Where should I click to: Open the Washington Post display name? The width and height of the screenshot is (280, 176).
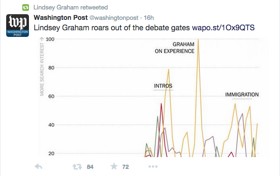click(x=61, y=18)
